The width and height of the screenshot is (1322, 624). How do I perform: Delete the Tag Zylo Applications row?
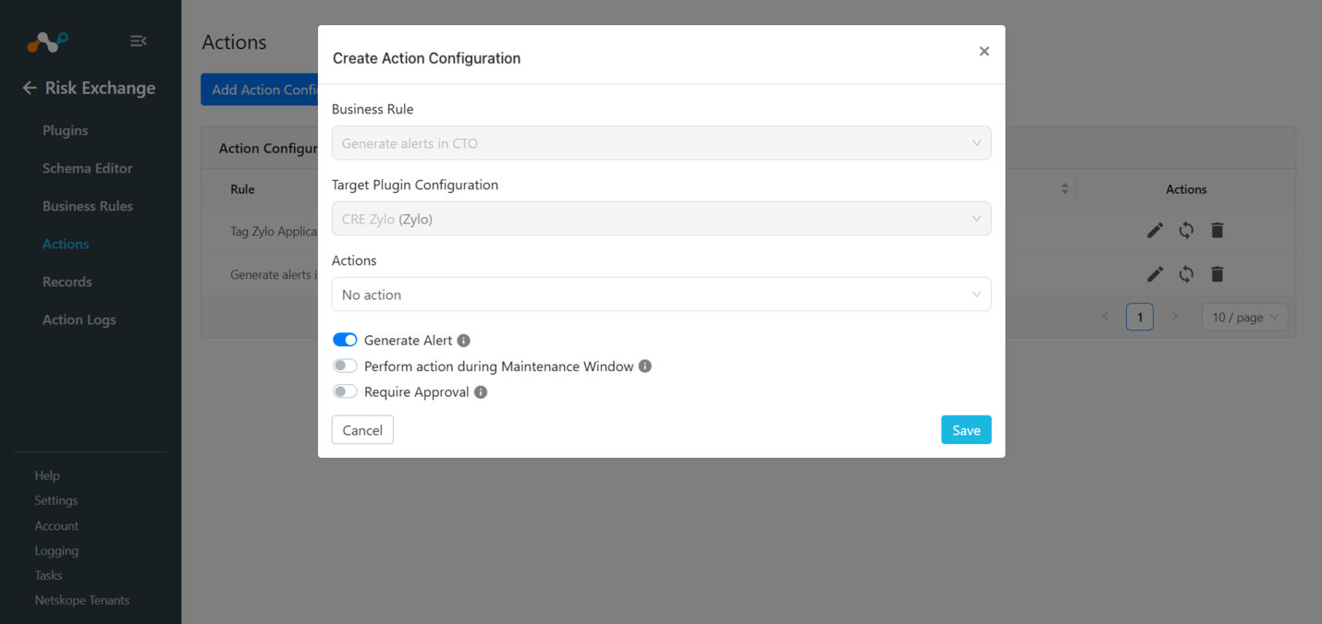tap(1218, 231)
